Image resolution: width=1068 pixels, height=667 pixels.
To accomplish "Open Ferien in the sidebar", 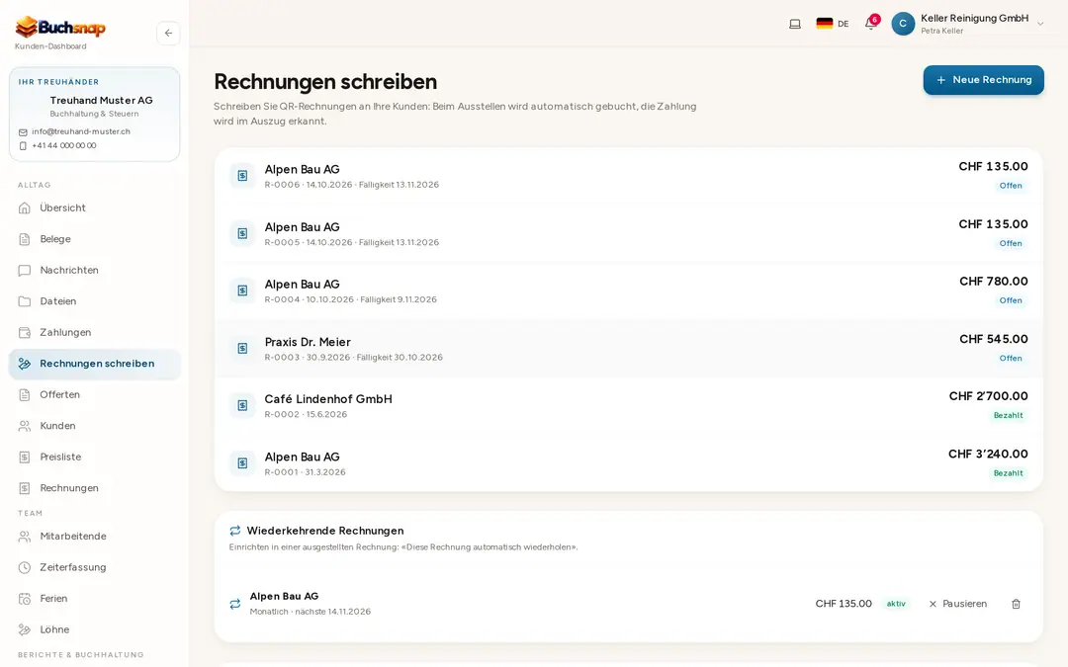I will [x=95, y=598].
